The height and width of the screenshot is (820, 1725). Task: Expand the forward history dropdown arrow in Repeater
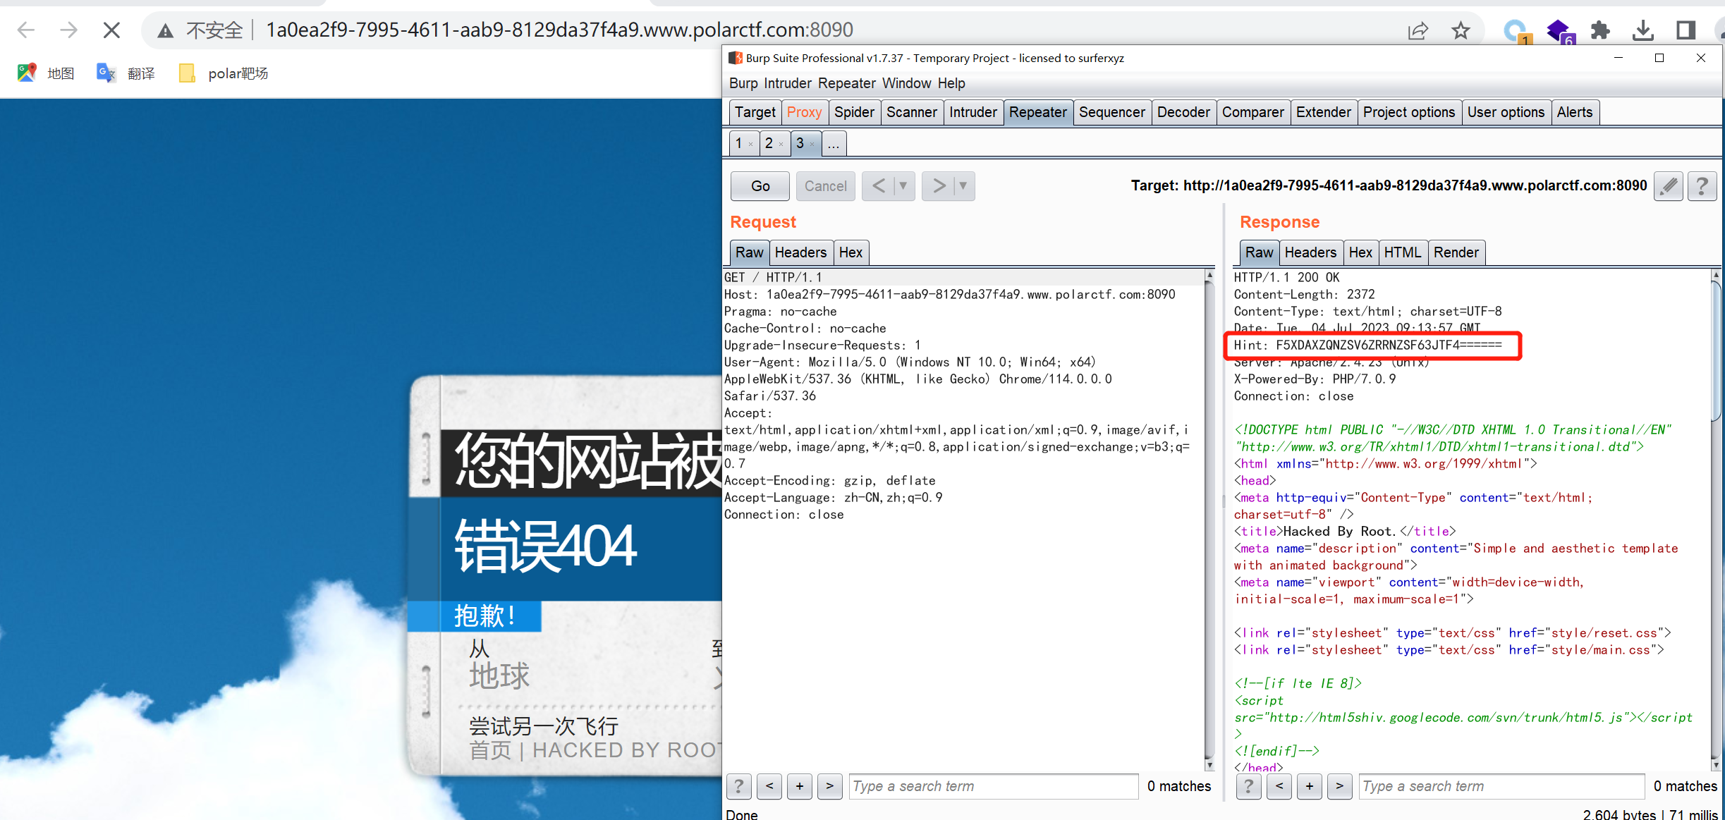pos(963,186)
